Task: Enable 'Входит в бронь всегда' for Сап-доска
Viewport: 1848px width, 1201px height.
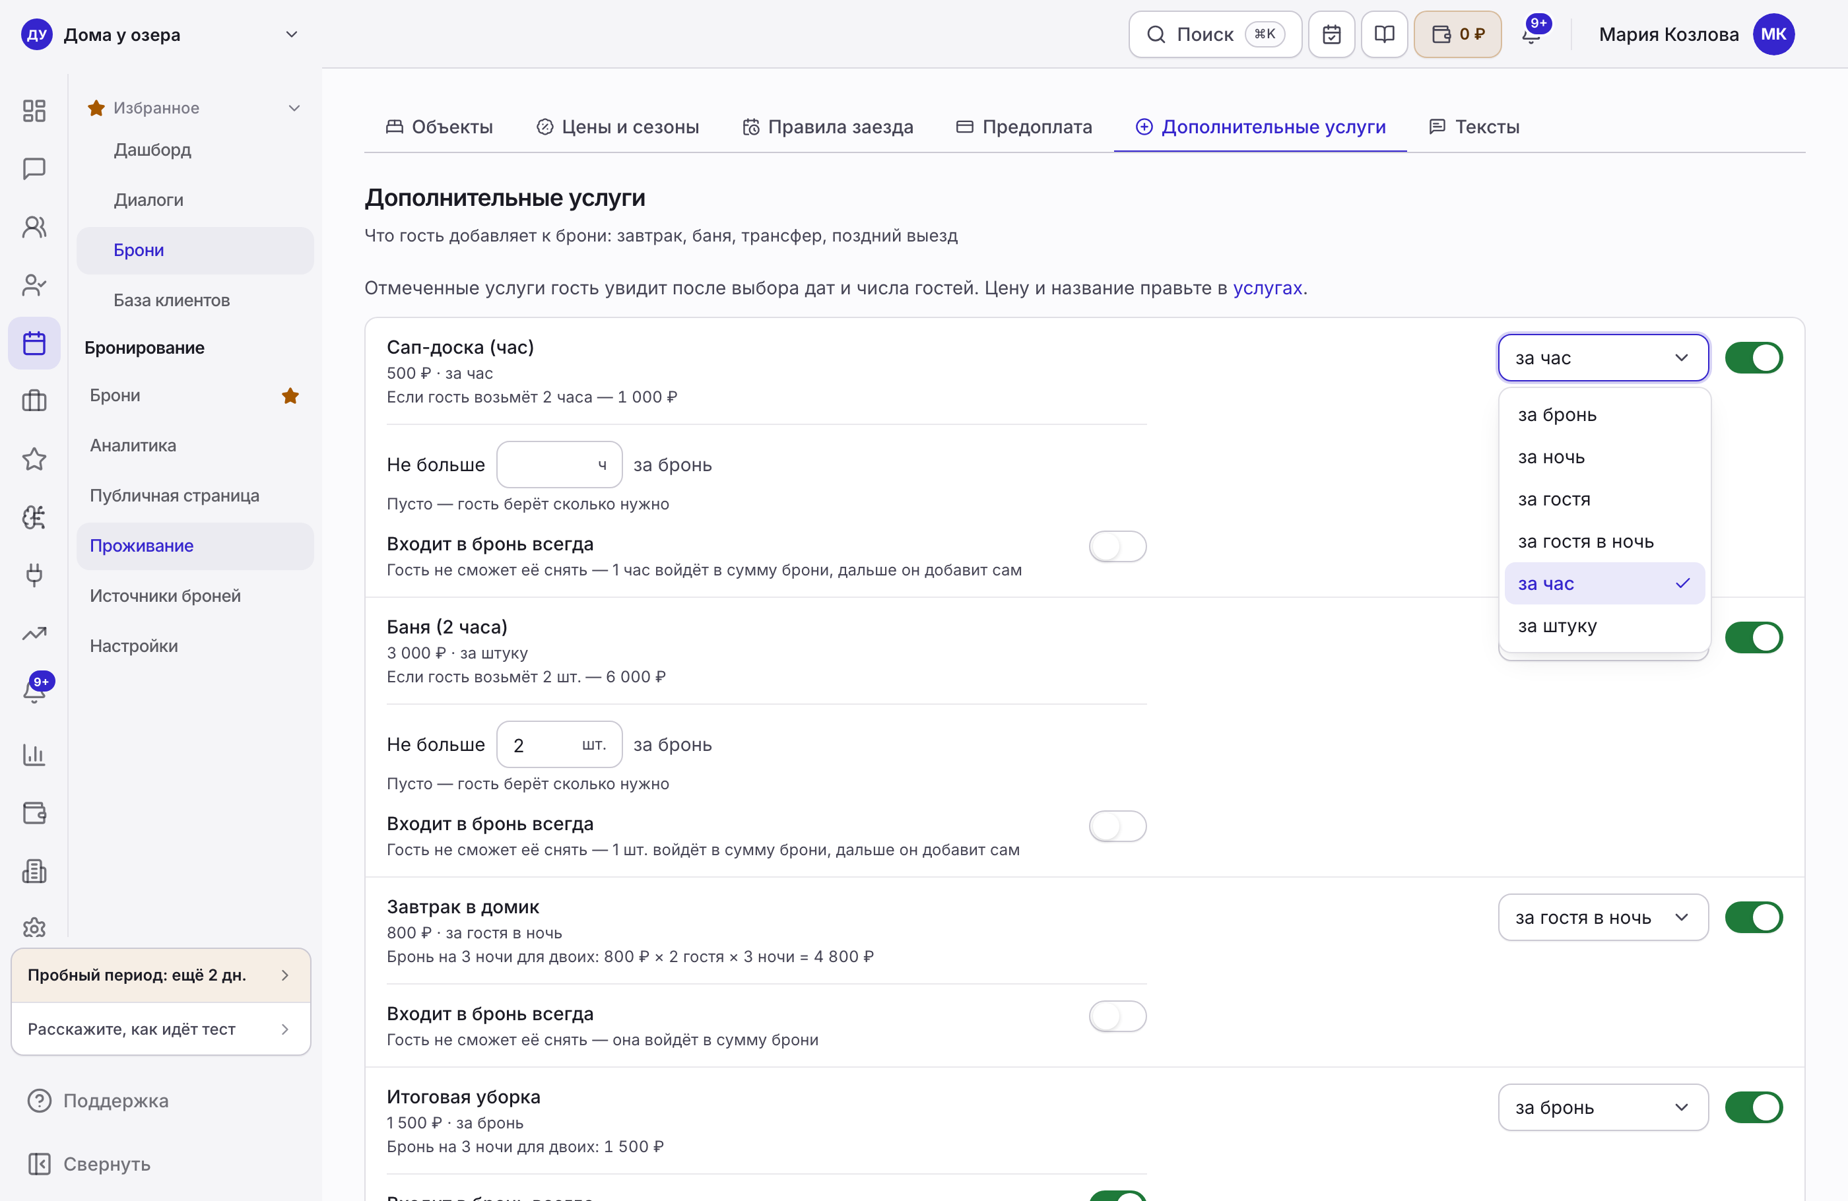Action: point(1117,546)
